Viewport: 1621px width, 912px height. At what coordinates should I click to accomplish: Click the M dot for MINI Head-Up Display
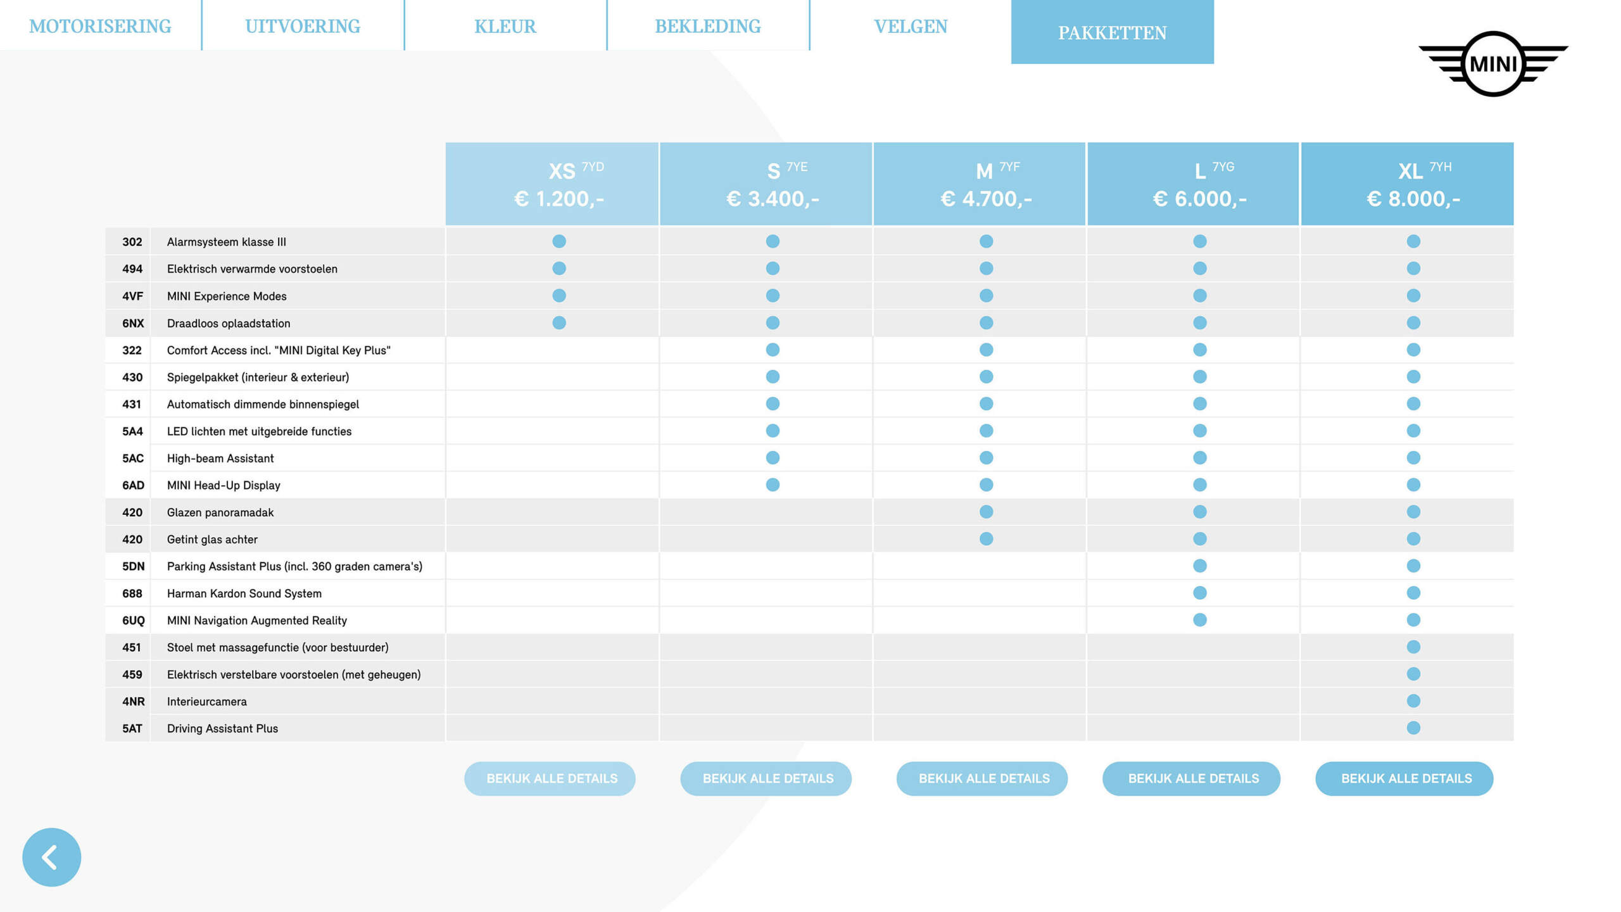(987, 484)
